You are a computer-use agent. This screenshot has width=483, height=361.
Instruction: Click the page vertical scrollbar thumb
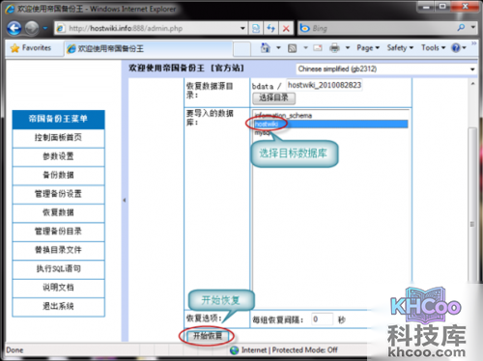(472, 206)
